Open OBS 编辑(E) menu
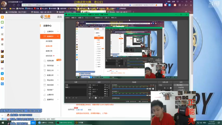The width and height of the screenshot is (222, 125). click(74, 18)
